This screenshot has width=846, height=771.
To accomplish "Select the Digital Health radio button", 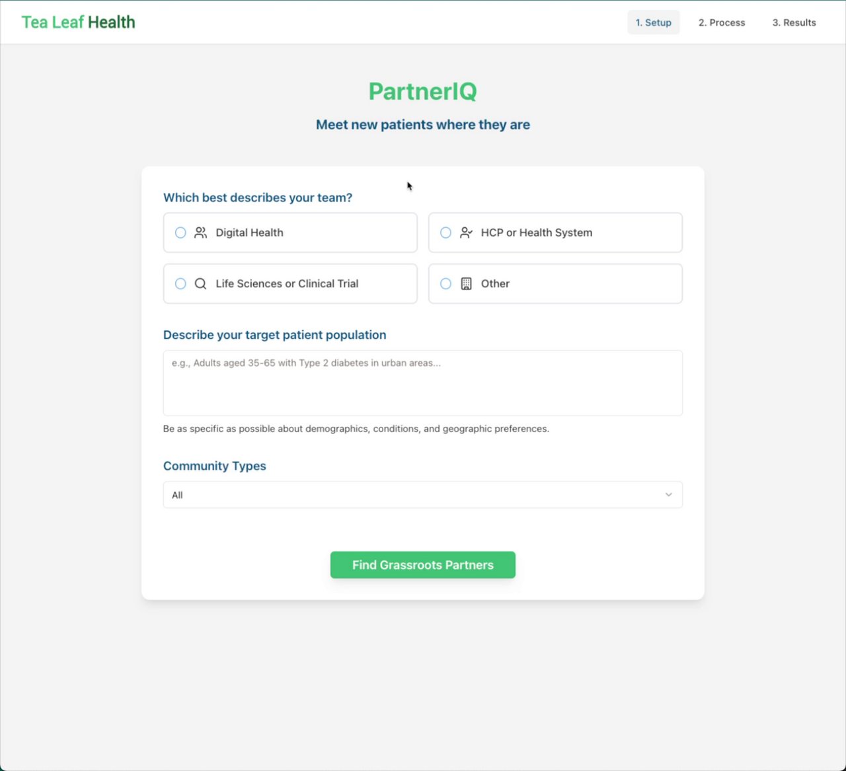I will pos(180,233).
